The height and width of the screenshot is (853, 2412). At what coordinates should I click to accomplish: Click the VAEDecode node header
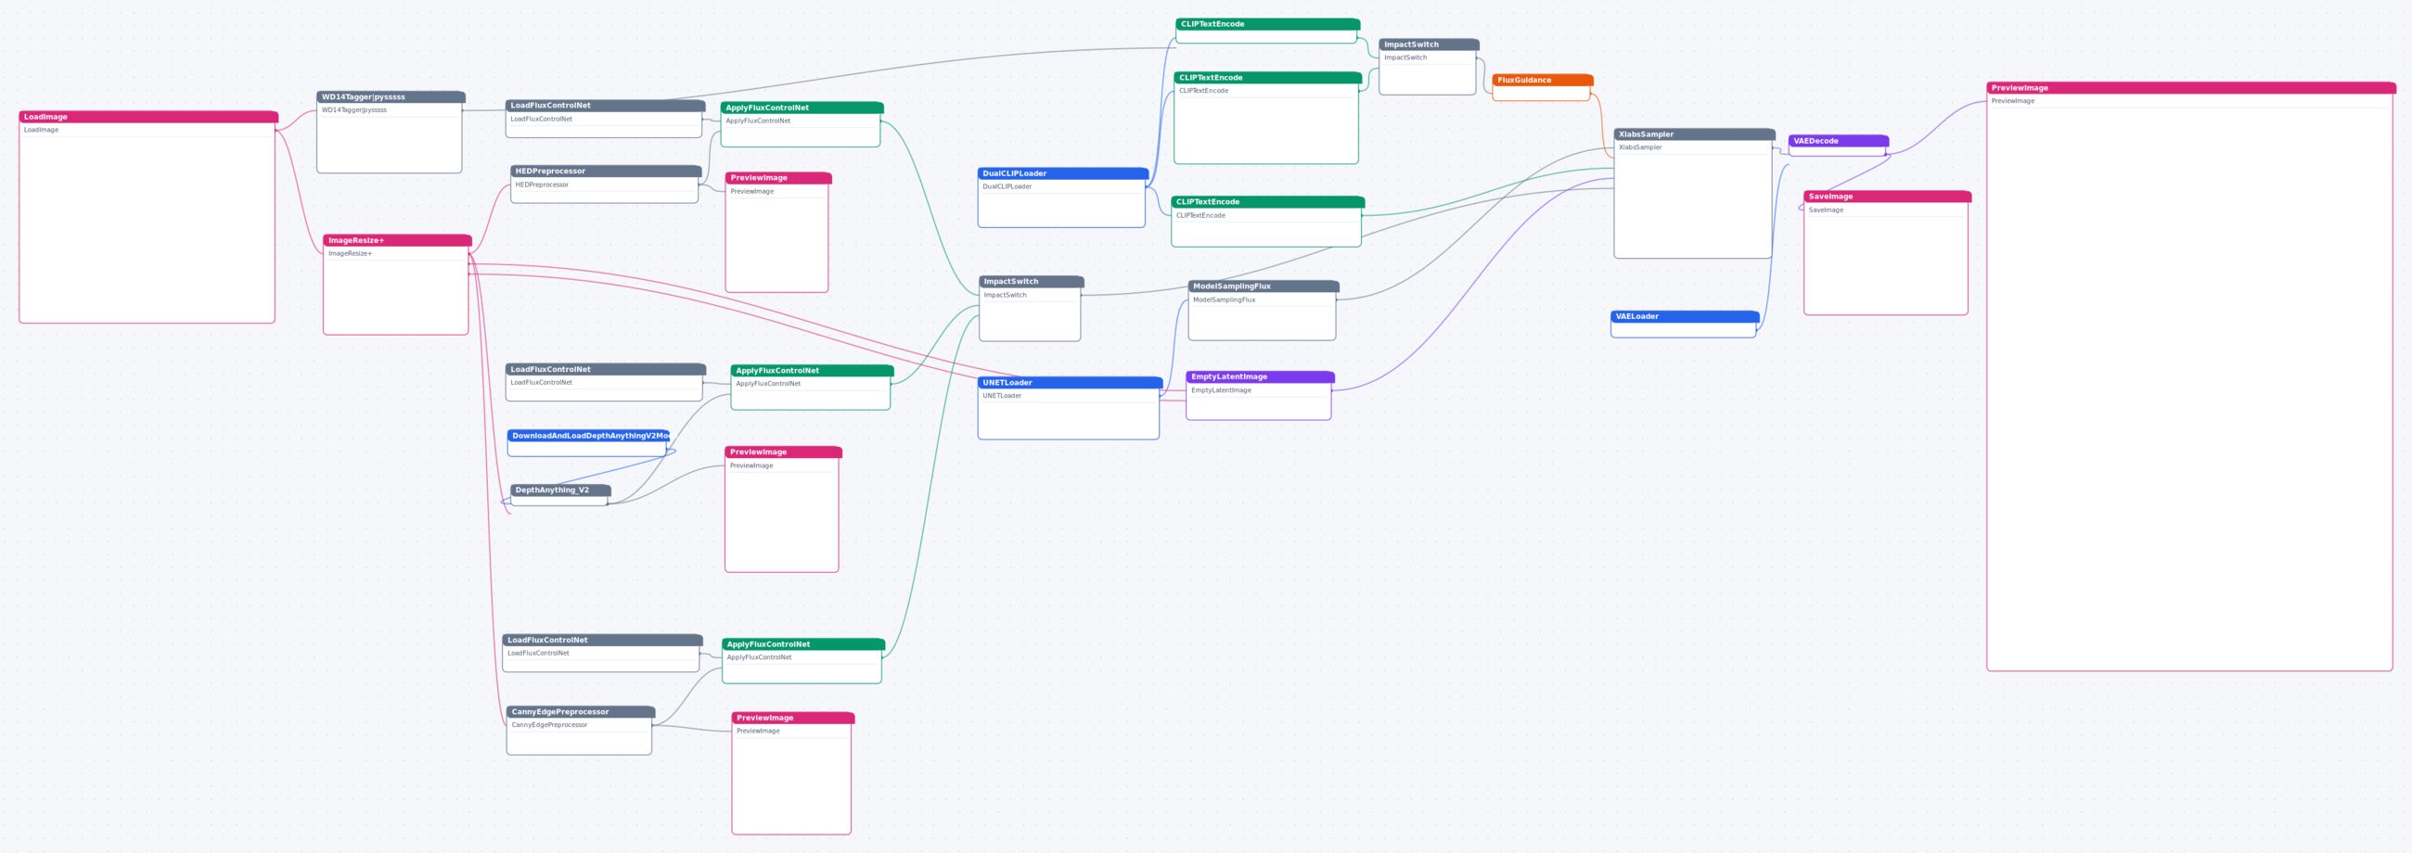pyautogui.click(x=1839, y=141)
